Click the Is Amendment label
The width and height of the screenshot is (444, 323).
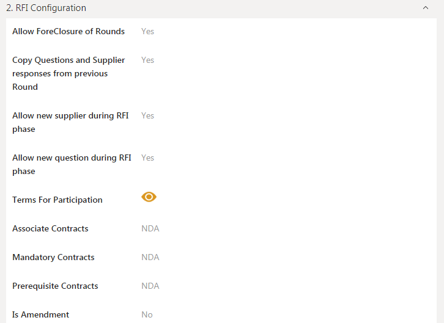click(40, 314)
